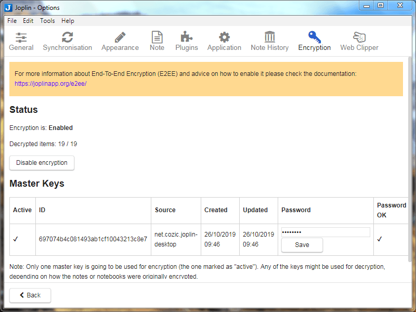Screen dimensions: 416x312
Task: Open Application settings gear icon
Action: 224,37
